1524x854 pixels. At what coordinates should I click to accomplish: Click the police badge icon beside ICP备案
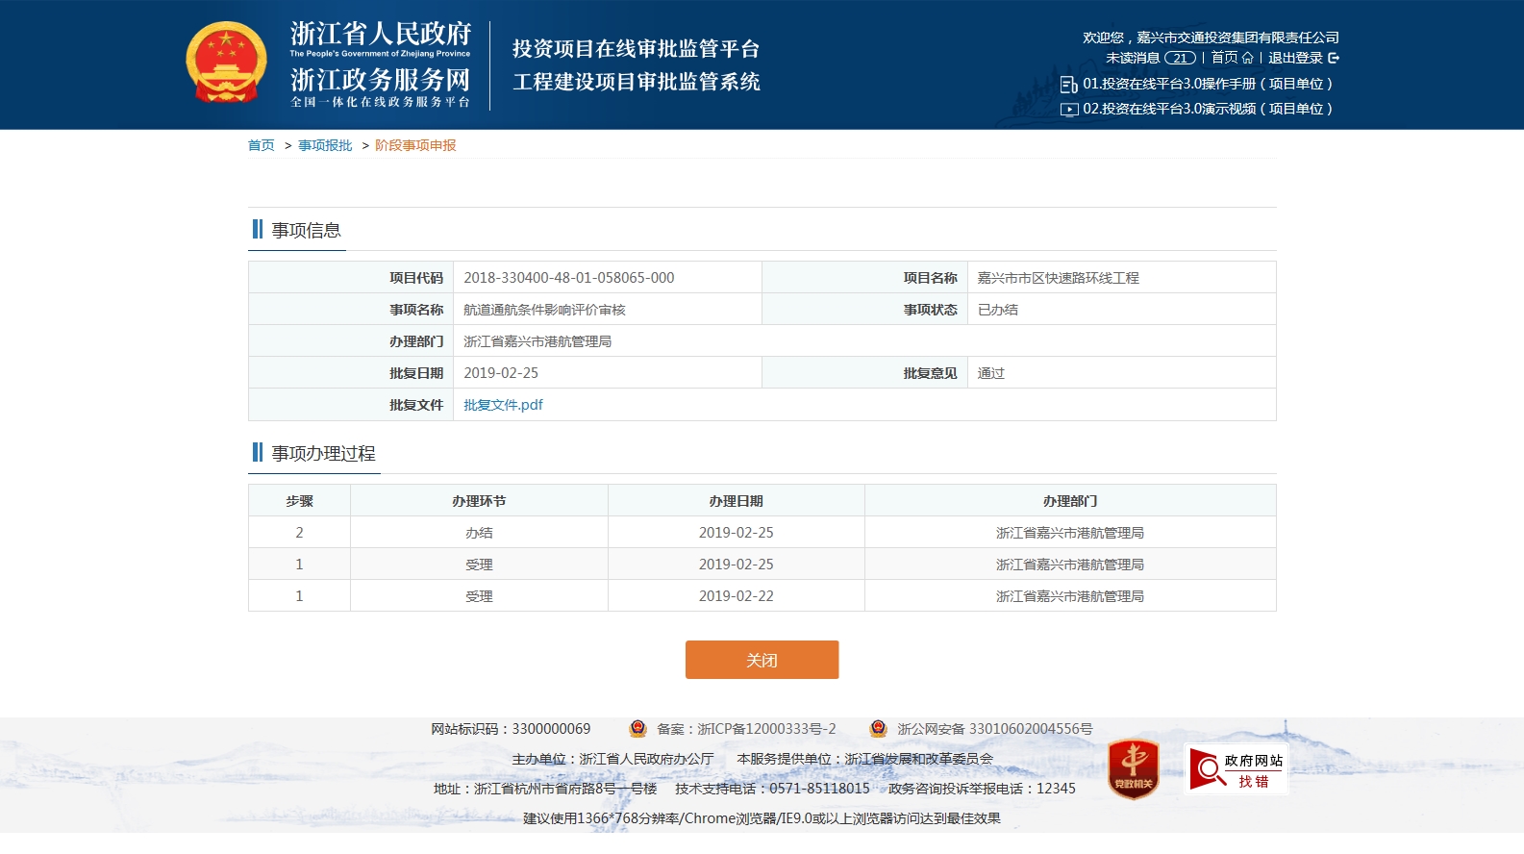tap(637, 729)
